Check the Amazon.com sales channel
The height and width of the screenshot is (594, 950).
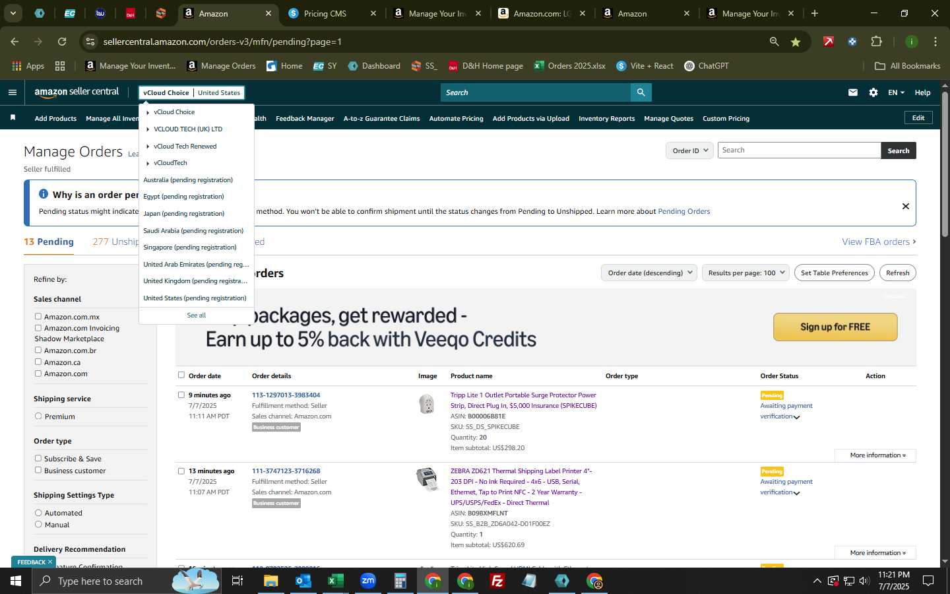point(38,373)
